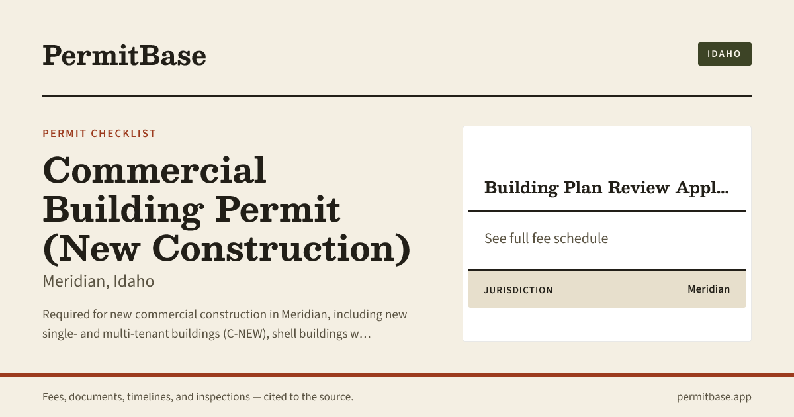794x417 pixels.
Task: Click the footer tagline about fees and documents
Action: (198, 397)
